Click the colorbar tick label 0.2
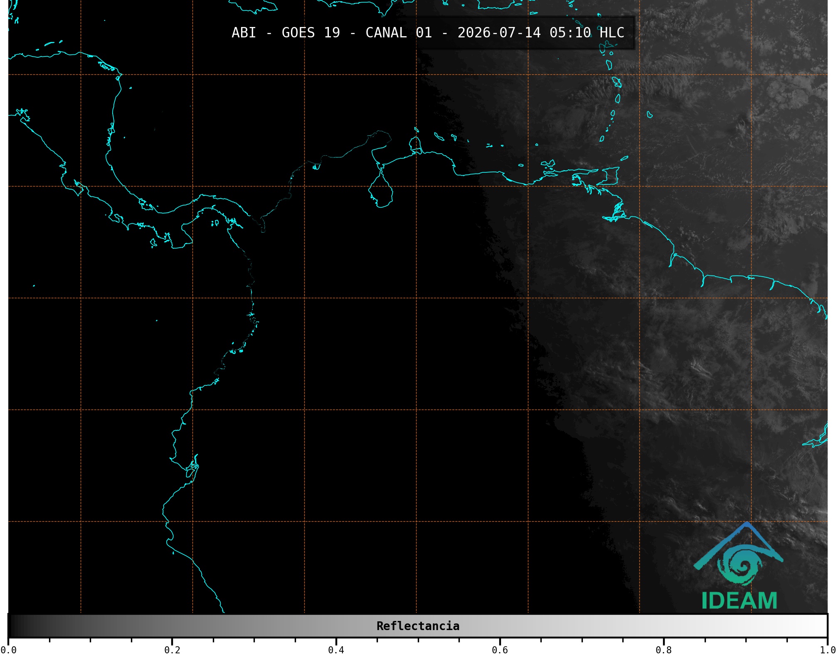Viewport: 836px width, 655px height. [172, 650]
